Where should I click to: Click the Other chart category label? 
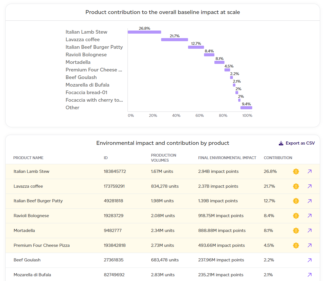(x=72, y=108)
